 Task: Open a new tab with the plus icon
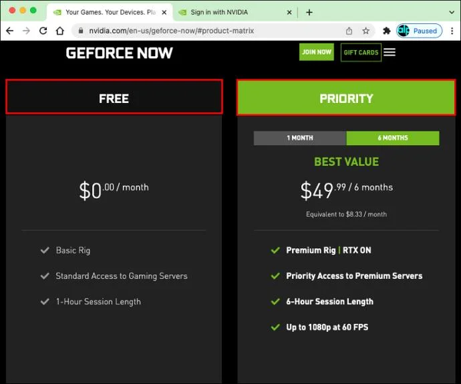point(309,12)
